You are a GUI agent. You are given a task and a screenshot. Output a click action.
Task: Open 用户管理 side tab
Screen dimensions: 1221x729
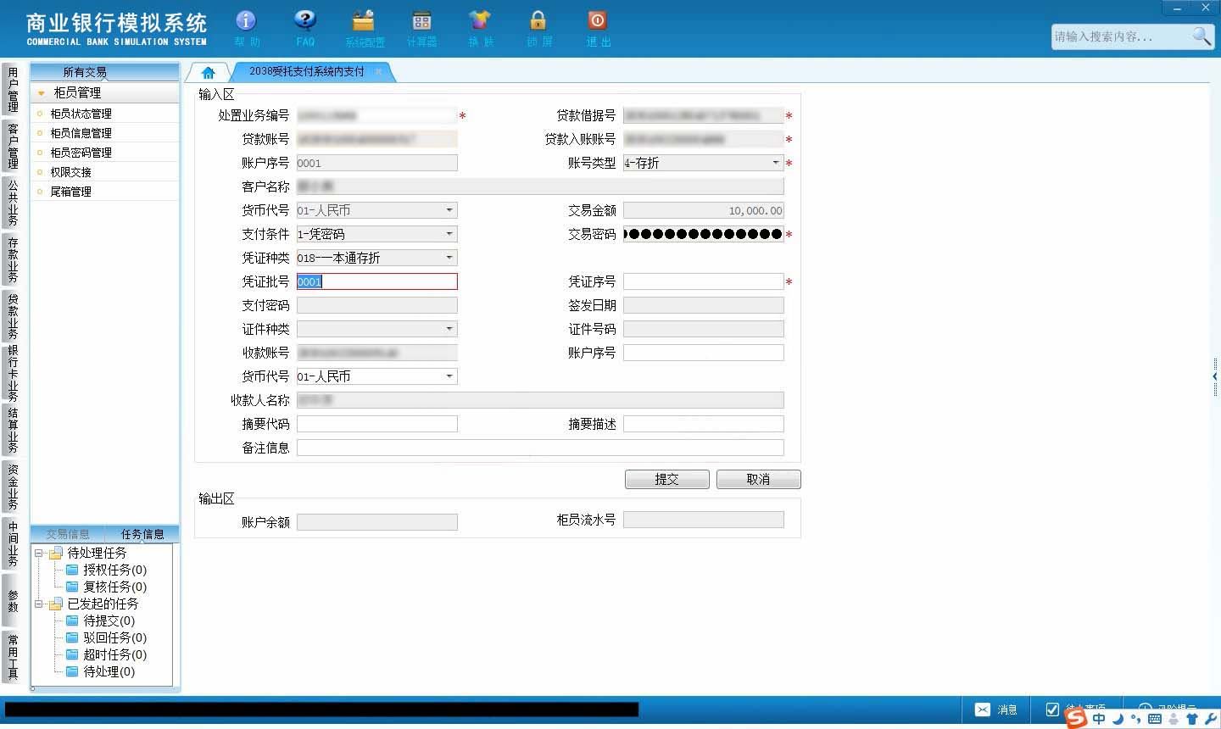click(x=13, y=89)
